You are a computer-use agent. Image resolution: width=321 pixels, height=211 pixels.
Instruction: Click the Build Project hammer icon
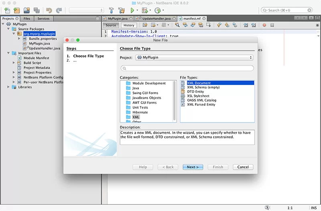coord(111,10)
